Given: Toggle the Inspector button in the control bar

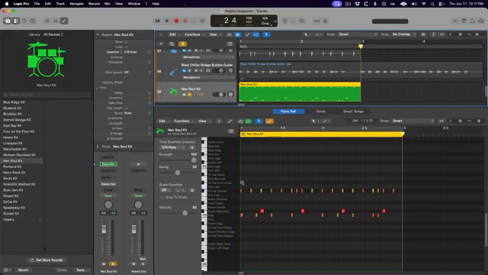Looking at the screenshot, I should coord(16,21).
